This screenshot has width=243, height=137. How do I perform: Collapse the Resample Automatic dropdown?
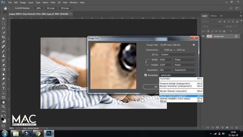coord(178,75)
